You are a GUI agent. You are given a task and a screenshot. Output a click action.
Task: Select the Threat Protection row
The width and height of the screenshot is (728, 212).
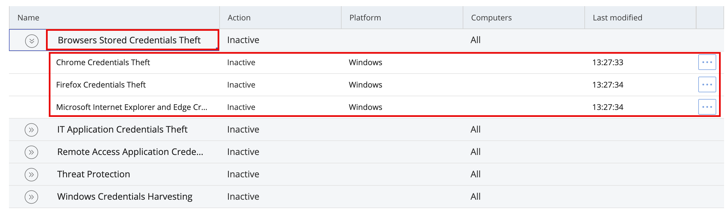point(94,174)
